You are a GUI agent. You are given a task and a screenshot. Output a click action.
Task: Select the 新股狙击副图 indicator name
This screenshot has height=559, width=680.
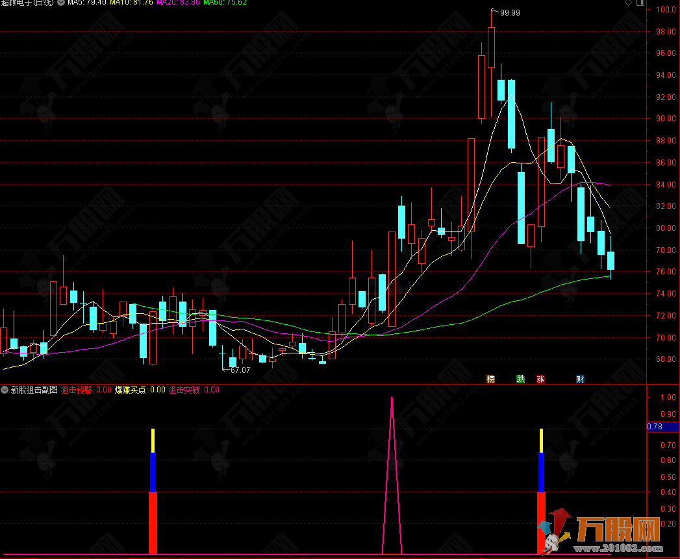coord(34,390)
